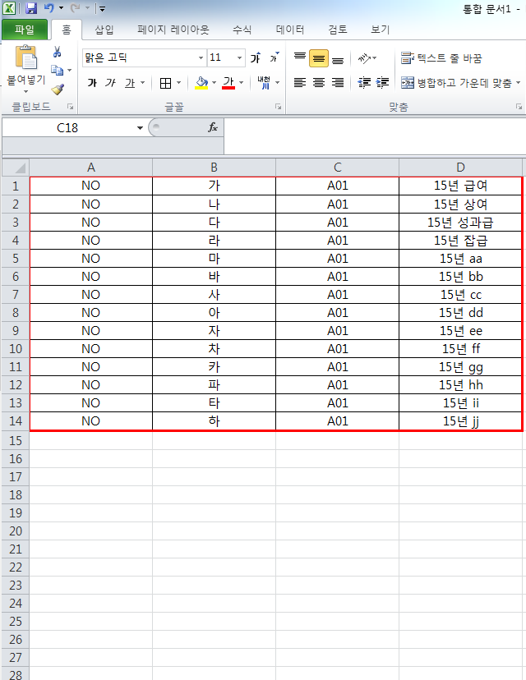
Task: Decrease font size with small 가 icon
Action: (275, 57)
